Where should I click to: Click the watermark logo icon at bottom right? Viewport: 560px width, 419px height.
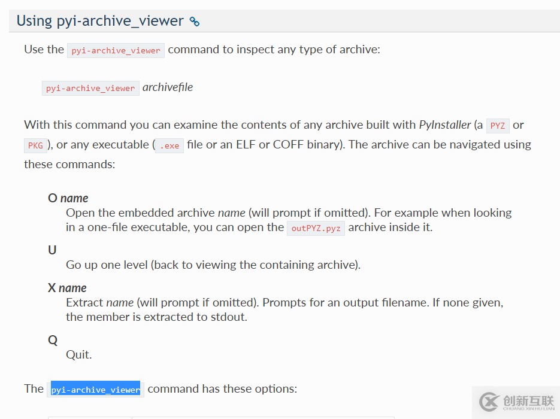490,400
